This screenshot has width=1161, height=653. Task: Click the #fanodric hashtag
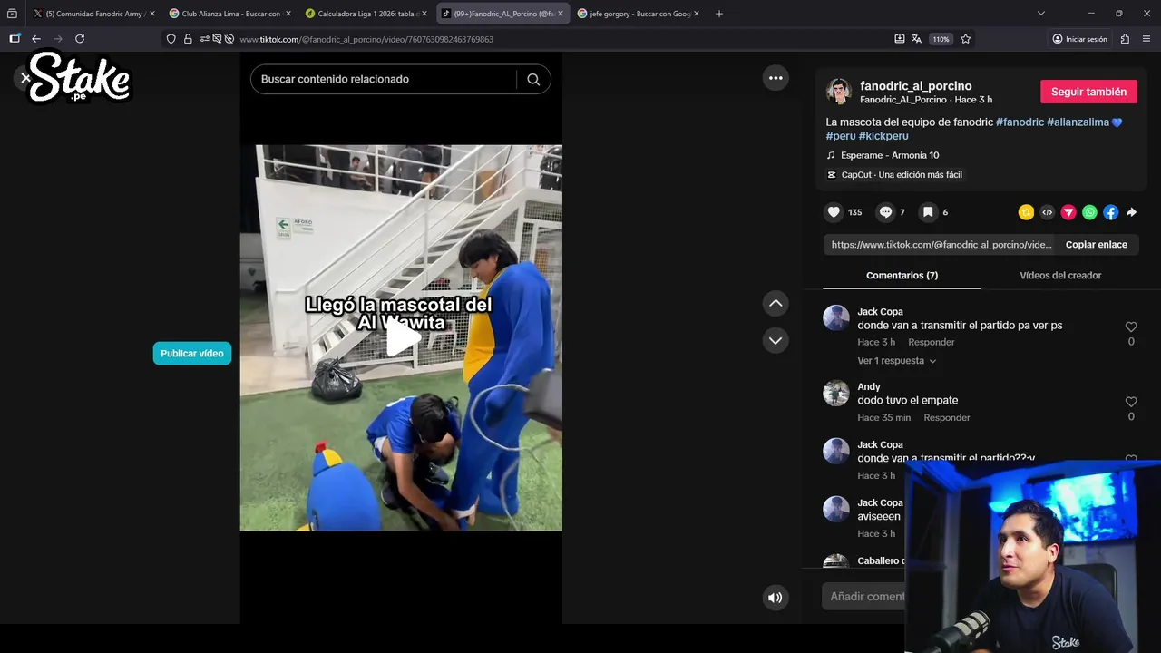click(1020, 122)
